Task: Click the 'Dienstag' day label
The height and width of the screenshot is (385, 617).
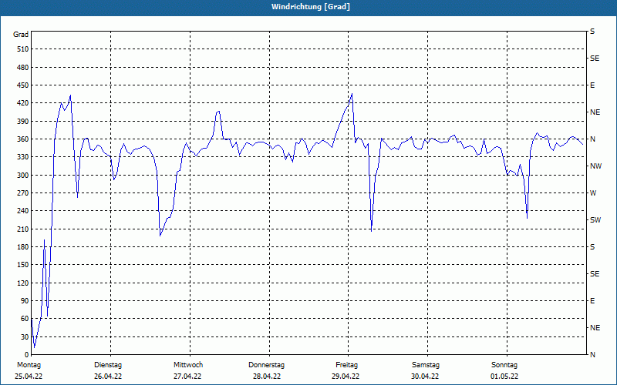Action: tap(108, 365)
